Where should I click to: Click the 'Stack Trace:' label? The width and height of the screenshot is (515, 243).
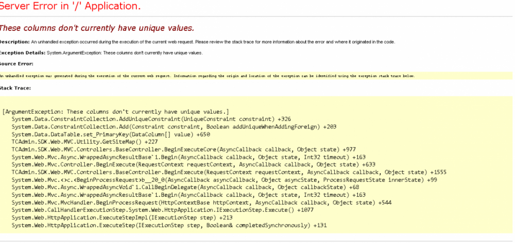15,88
